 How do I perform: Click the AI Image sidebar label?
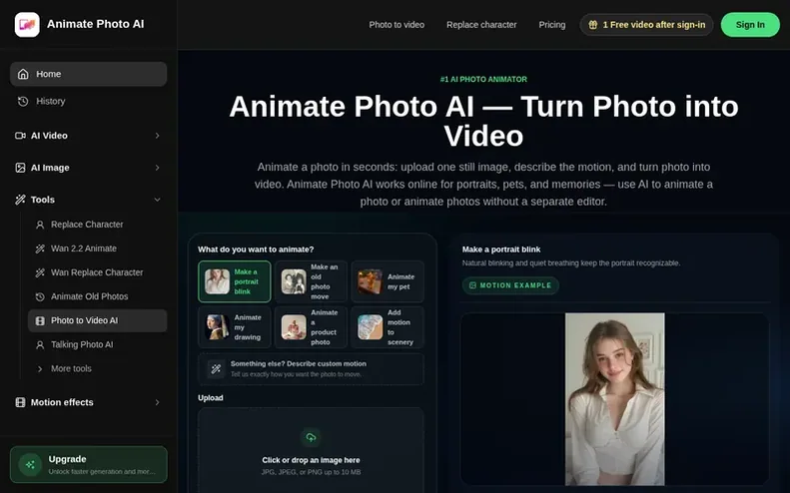coord(50,168)
